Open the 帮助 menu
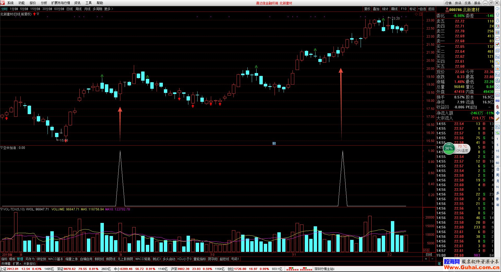501x272 pixels. tap(100, 3)
